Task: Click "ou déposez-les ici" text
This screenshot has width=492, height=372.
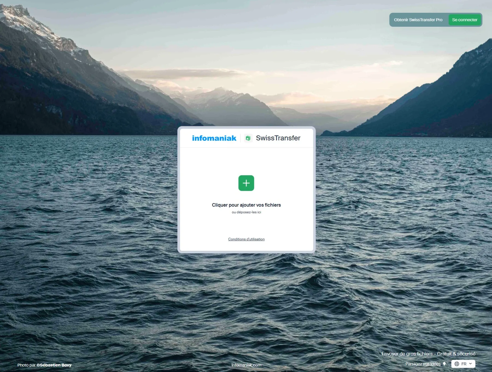Action: (x=246, y=212)
